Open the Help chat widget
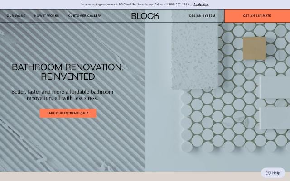 point(273,173)
